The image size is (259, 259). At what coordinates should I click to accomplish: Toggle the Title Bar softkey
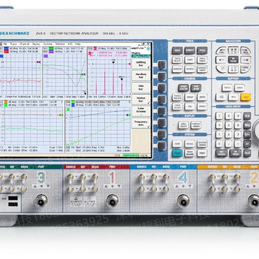(141, 88)
